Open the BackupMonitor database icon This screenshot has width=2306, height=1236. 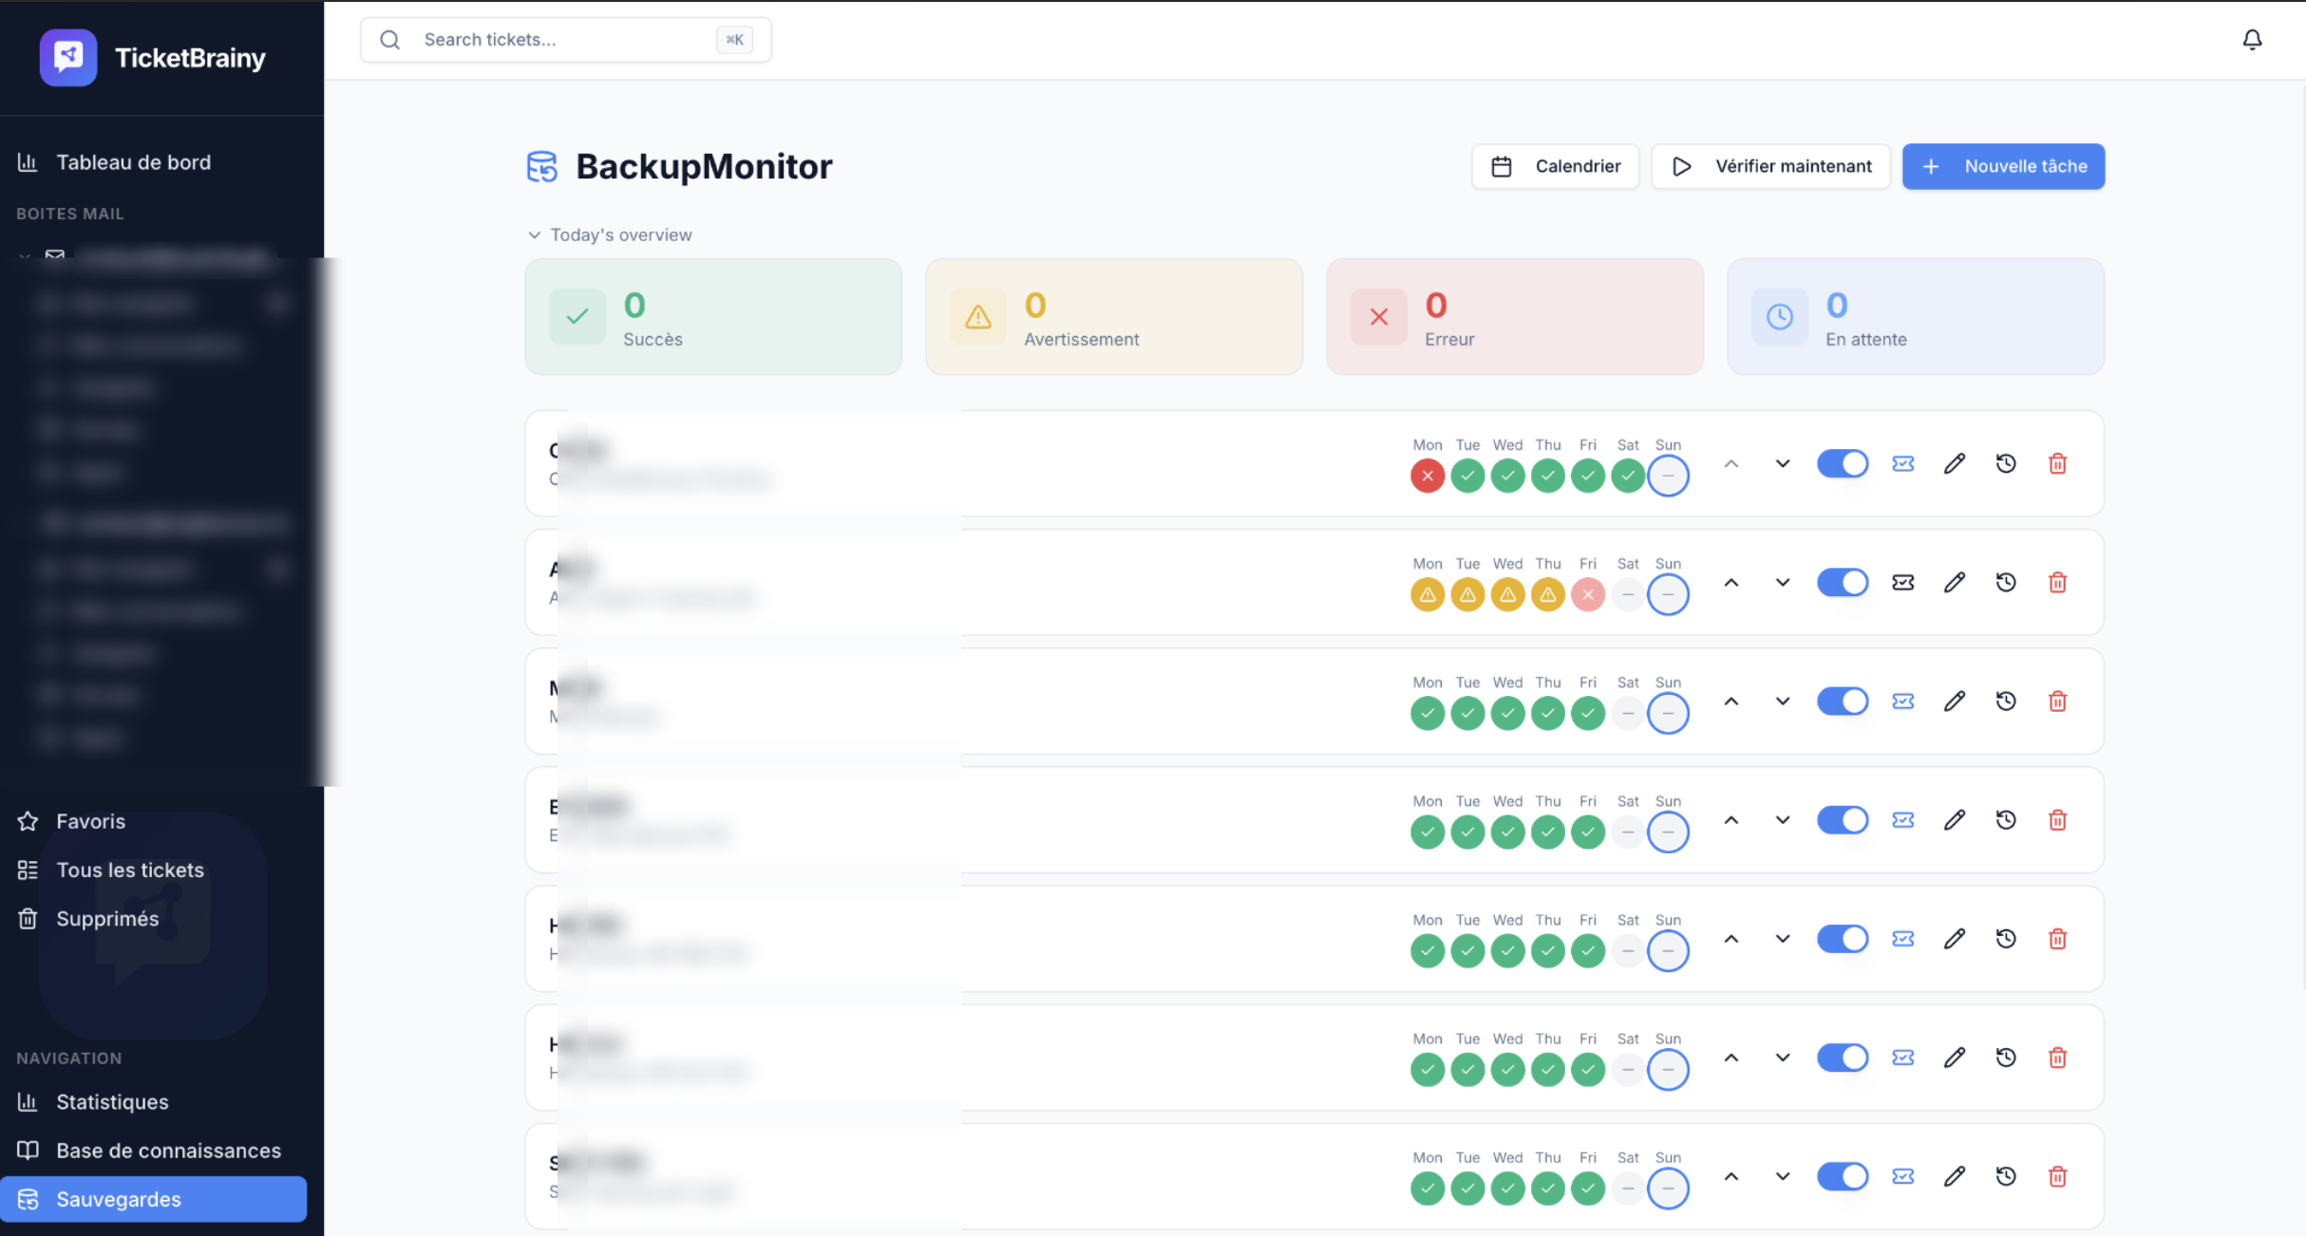tap(542, 165)
